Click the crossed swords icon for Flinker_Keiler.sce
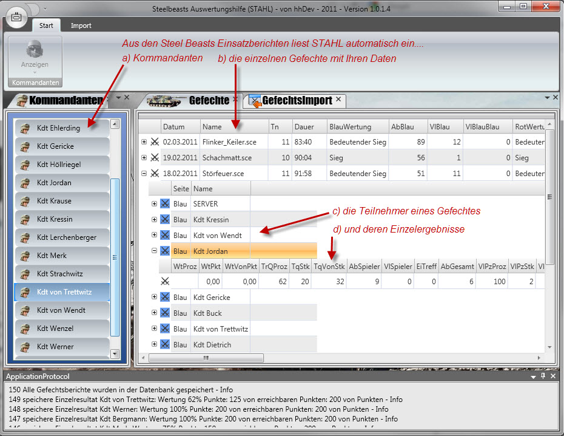The height and width of the screenshot is (436, 564). click(x=155, y=142)
